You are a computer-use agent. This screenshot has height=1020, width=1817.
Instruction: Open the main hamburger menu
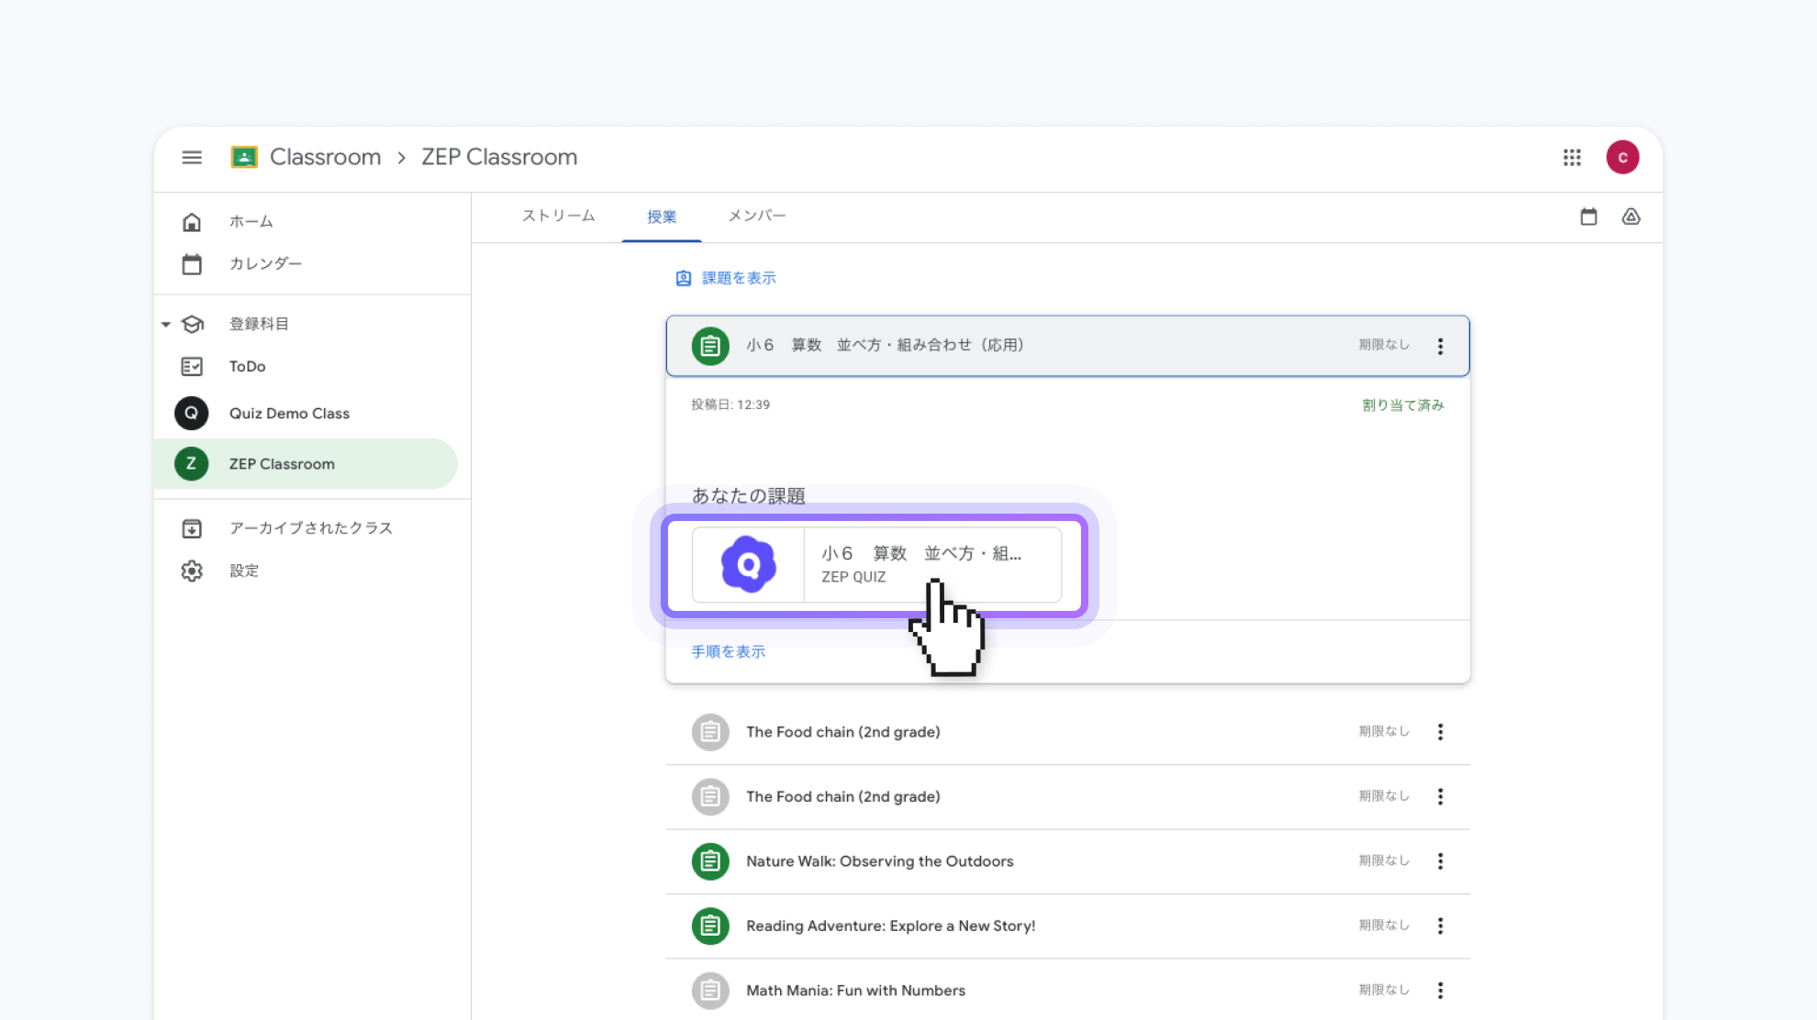tap(192, 157)
